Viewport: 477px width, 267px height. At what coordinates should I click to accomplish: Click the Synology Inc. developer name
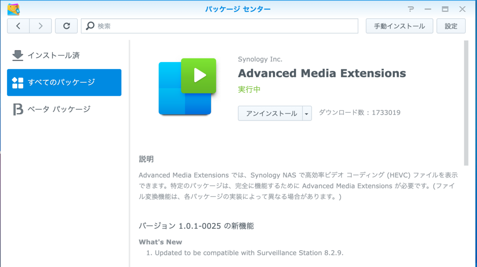[260, 59]
